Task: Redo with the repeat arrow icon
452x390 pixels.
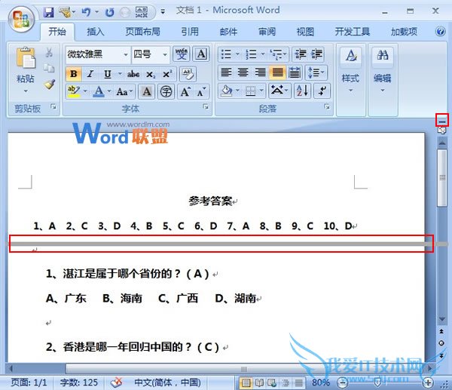Action: click(x=109, y=12)
